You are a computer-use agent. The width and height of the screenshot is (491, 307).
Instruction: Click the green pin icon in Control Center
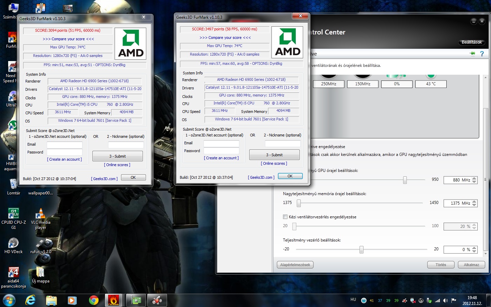pyautogui.click(x=472, y=54)
